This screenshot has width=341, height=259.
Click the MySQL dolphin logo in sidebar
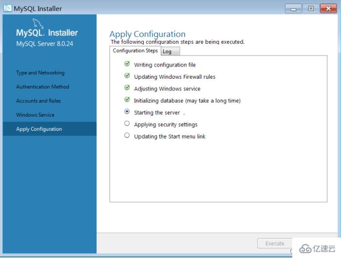38,22
